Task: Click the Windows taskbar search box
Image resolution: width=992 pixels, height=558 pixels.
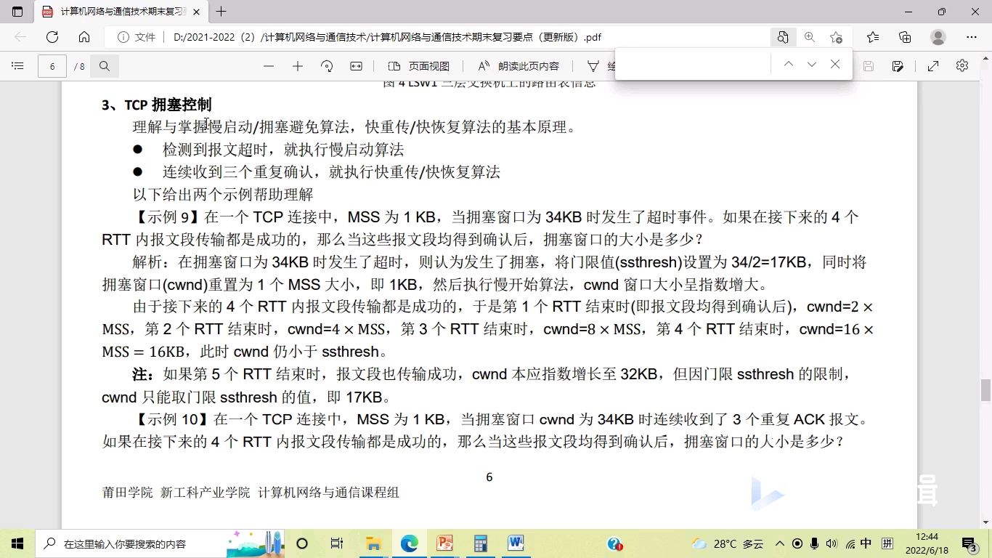Action: click(x=160, y=543)
